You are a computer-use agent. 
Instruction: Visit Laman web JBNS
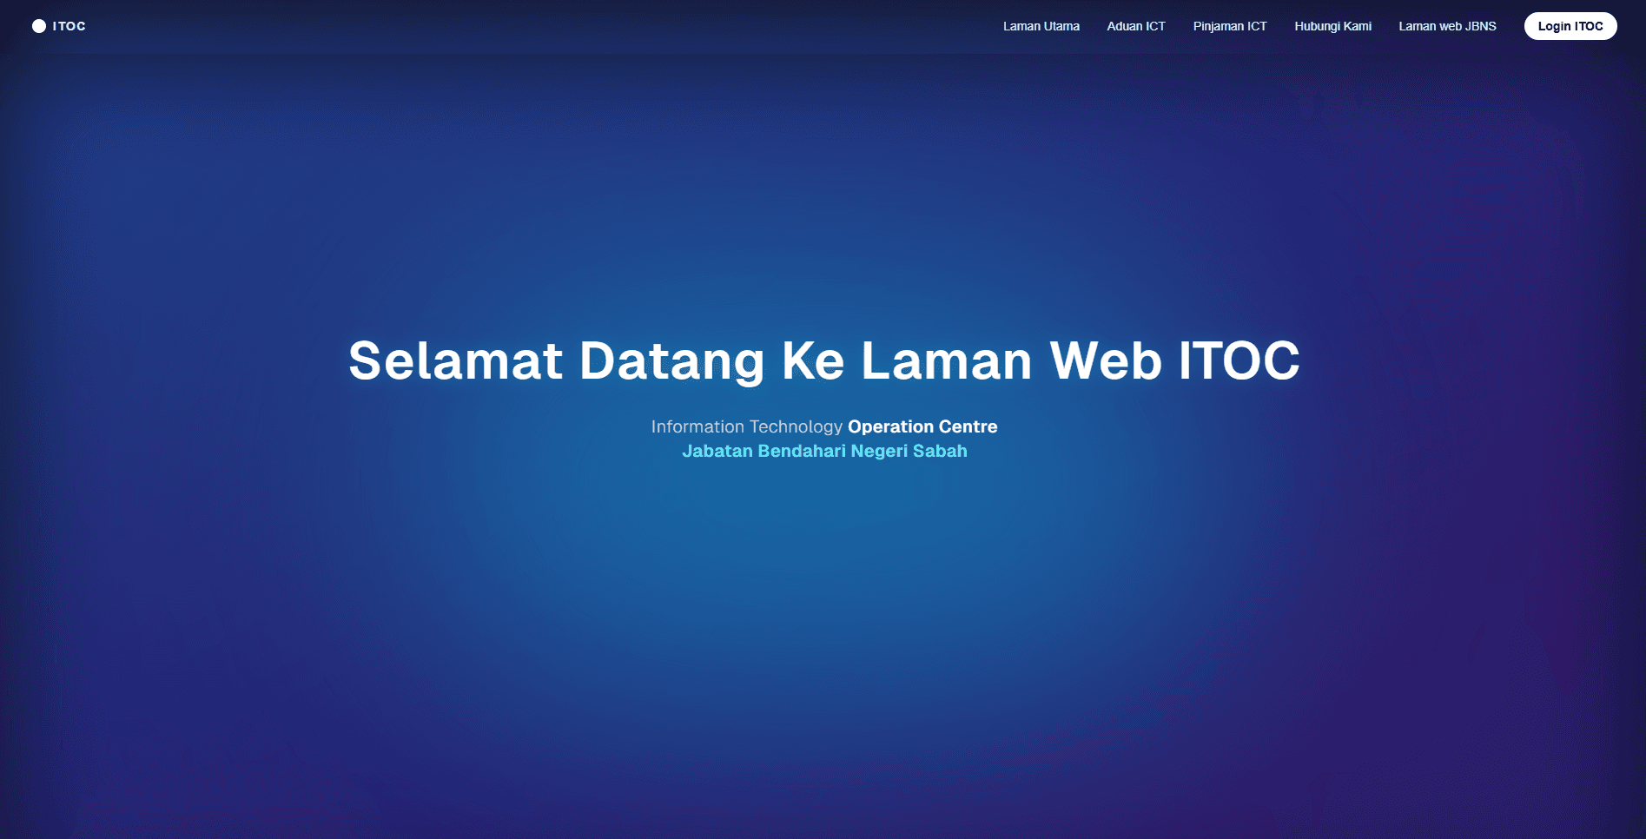[1447, 25]
